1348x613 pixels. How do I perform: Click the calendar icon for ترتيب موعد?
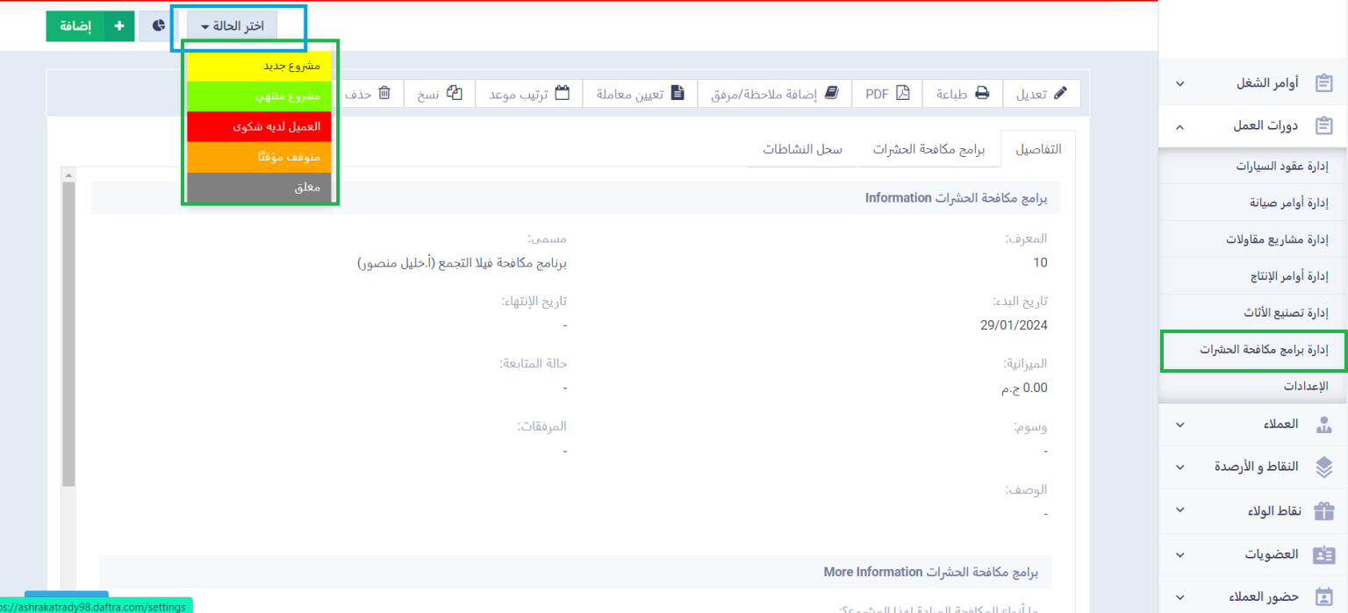563,93
